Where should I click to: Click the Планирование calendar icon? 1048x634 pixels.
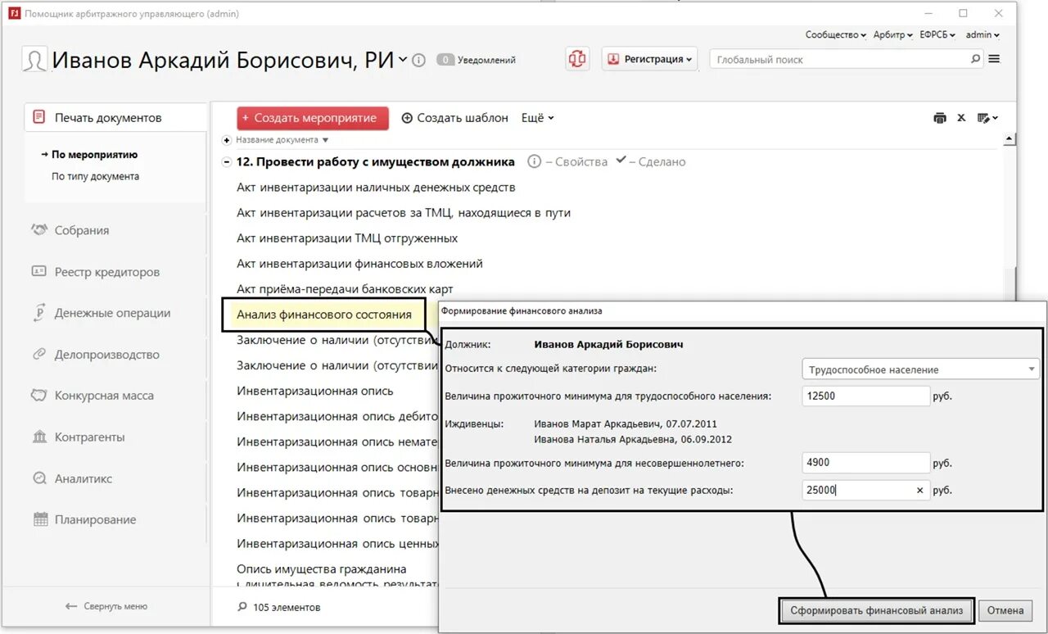39,519
